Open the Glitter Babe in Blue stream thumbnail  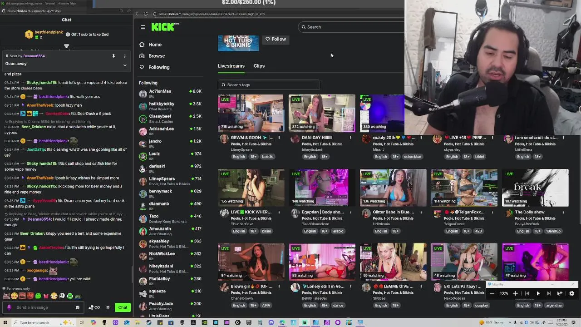click(x=393, y=188)
